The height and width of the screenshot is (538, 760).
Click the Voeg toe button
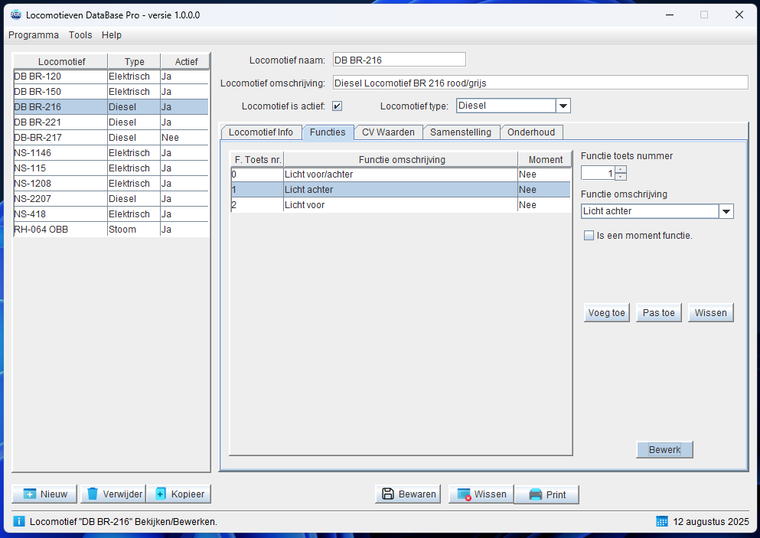coord(606,312)
